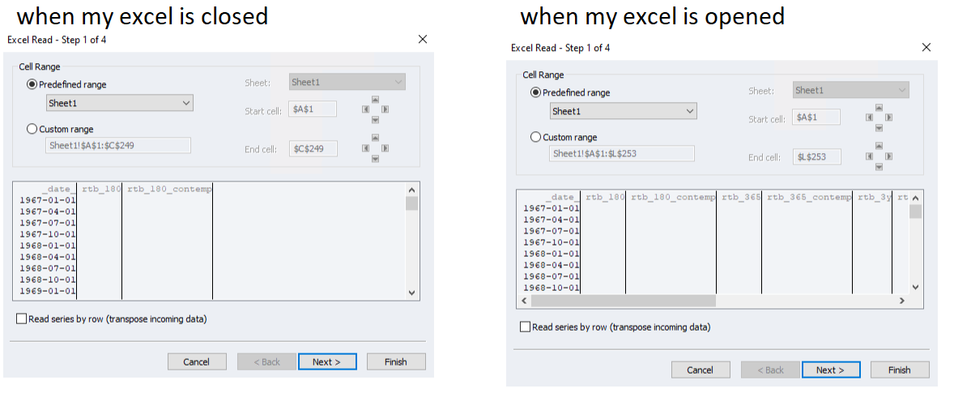971x410 pixels.
Task: Click Back button in the opened-Excel dialog
Action: click(x=769, y=369)
